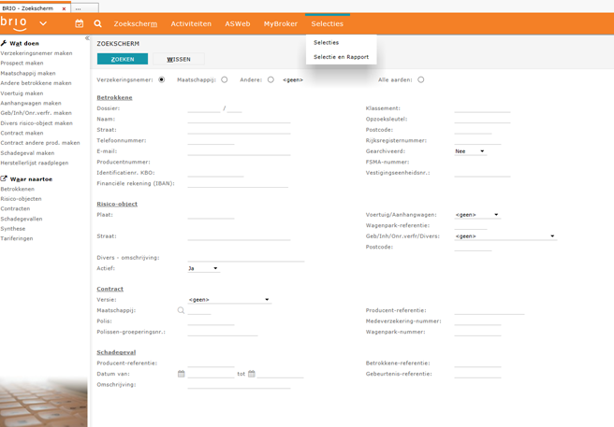The height and width of the screenshot is (427, 614).
Task: Click the Opzoeksleutel input field
Action: point(482,120)
